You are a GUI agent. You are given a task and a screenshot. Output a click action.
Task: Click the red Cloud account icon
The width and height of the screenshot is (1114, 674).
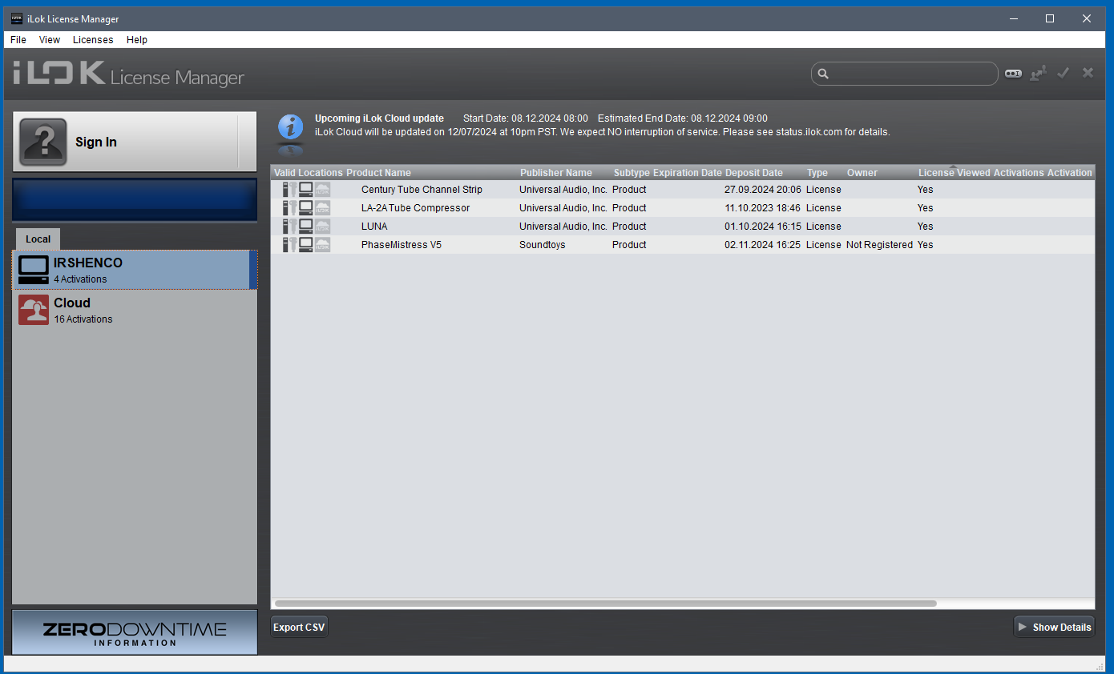point(34,310)
